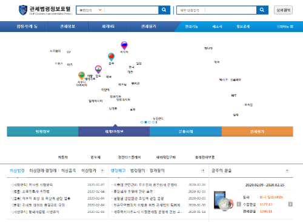This screenshot has width=303, height=222.
Task: Select 멕시코 on the world map
Action: click(224, 80)
